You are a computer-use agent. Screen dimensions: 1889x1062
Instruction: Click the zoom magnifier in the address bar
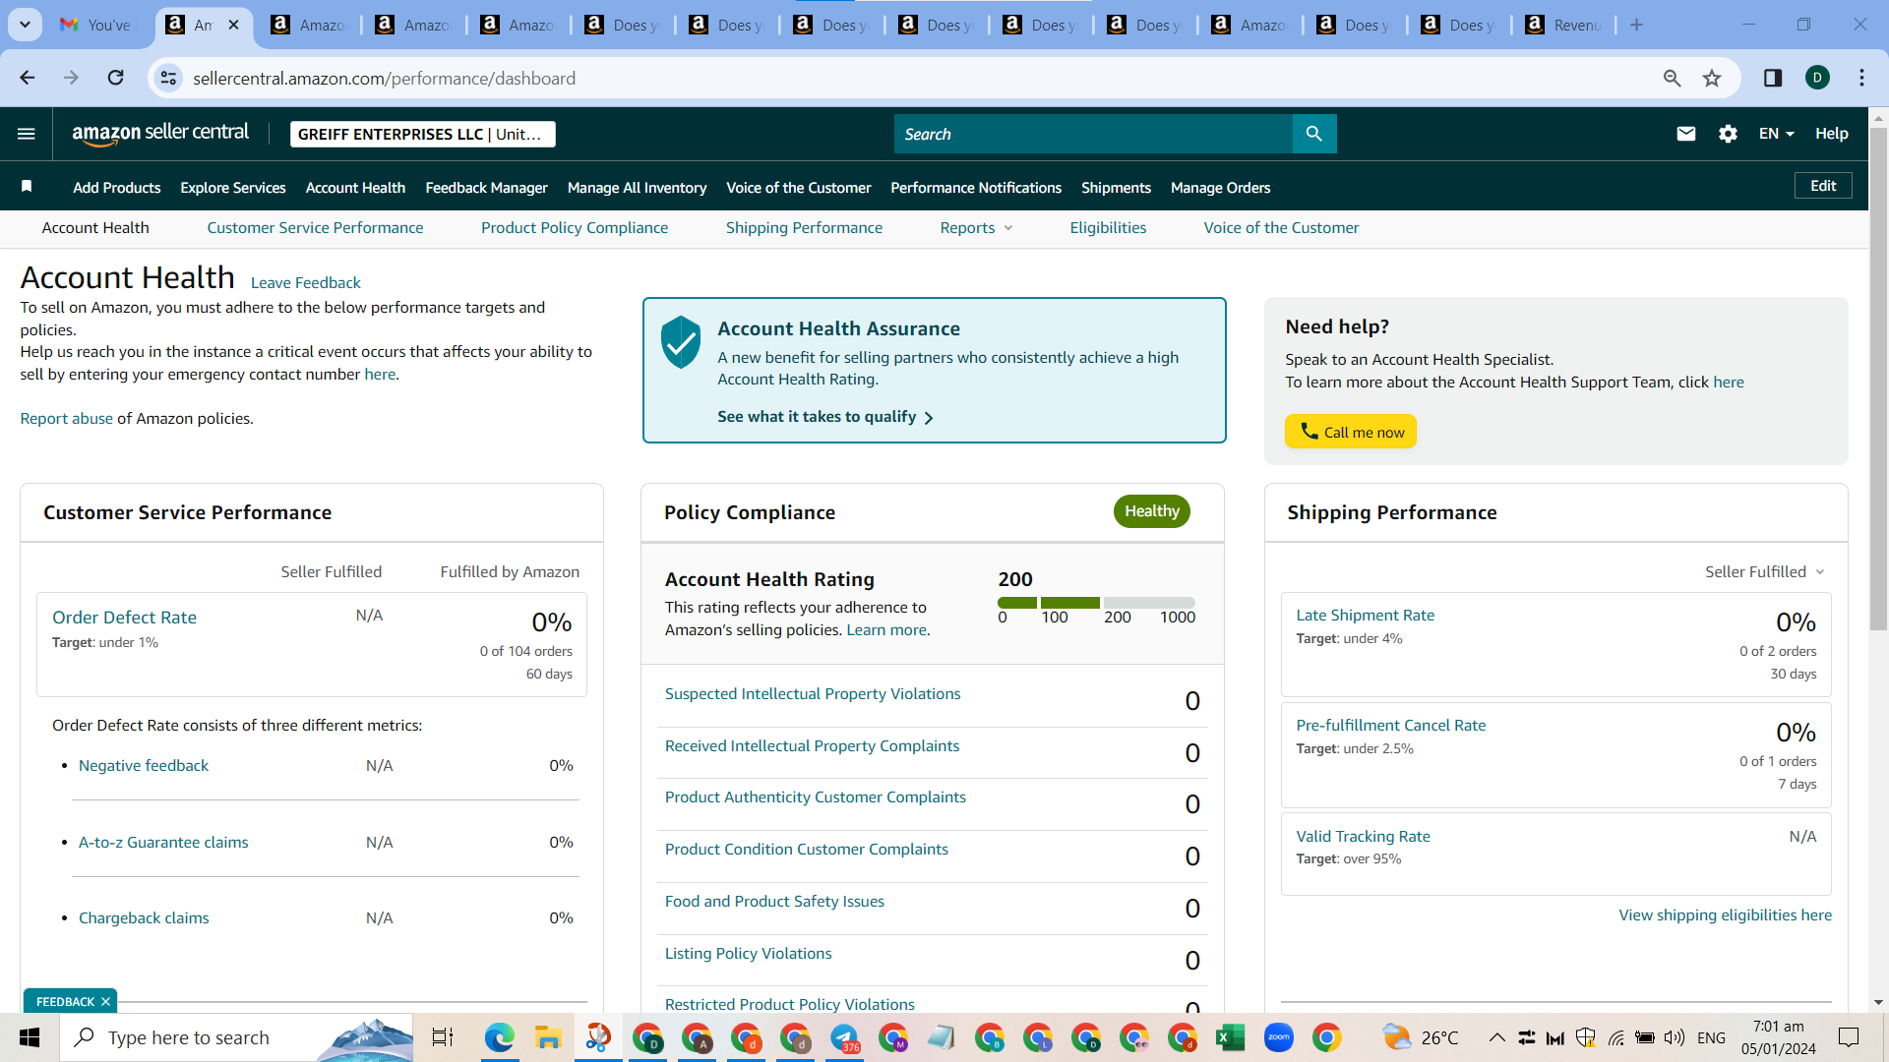[1672, 78]
